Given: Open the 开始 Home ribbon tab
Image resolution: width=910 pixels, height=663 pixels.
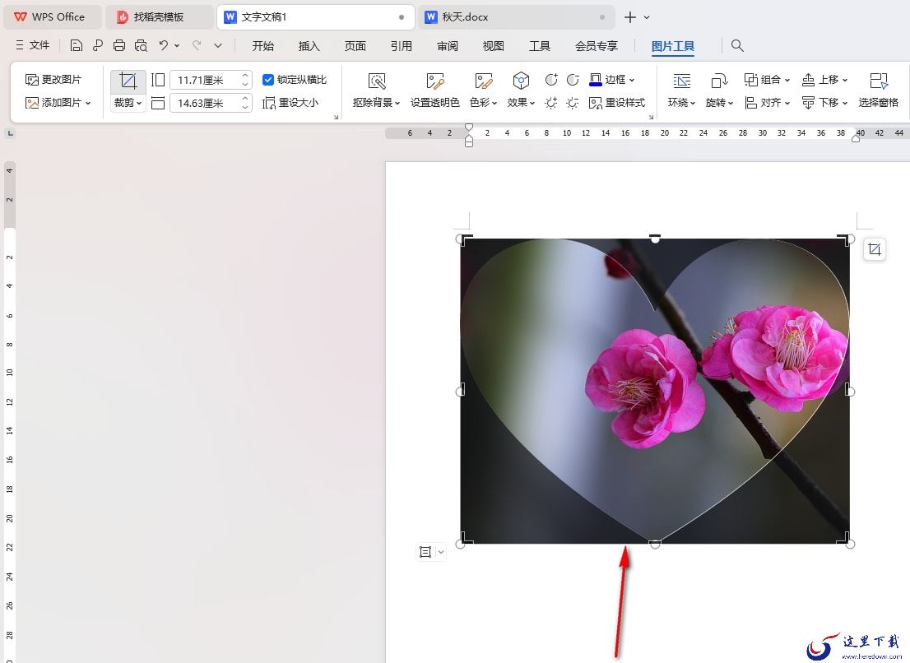Looking at the screenshot, I should [263, 46].
